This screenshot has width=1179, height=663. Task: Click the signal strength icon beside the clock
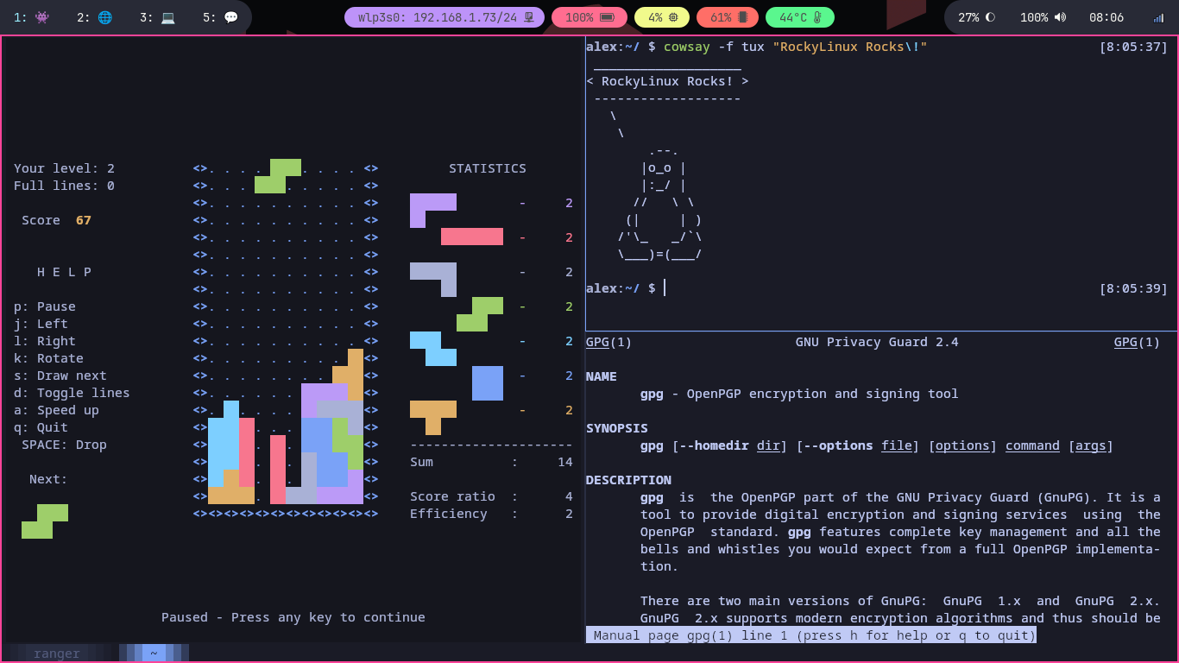pos(1158,17)
